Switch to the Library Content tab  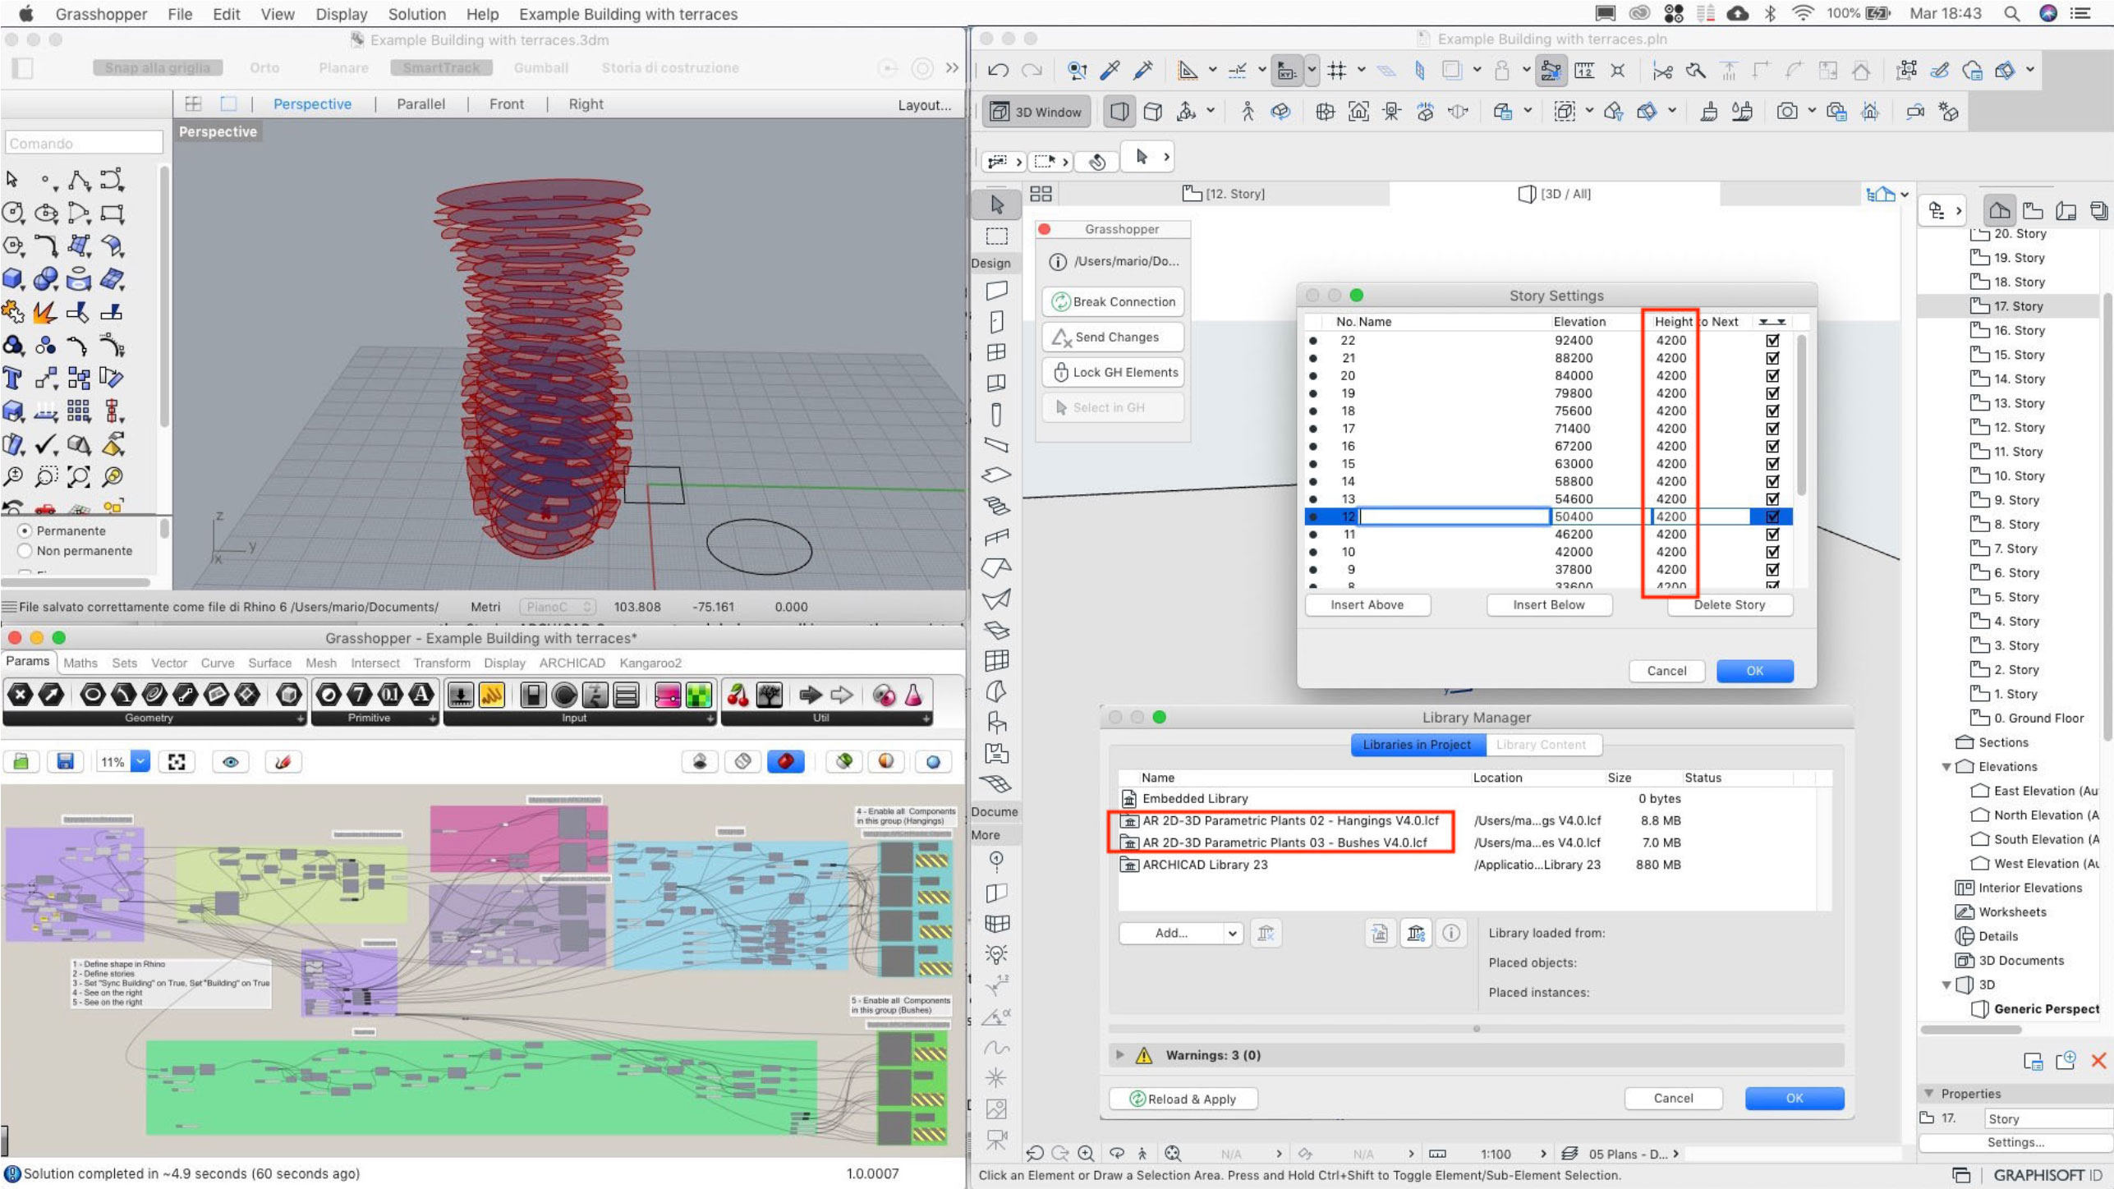pos(1540,745)
